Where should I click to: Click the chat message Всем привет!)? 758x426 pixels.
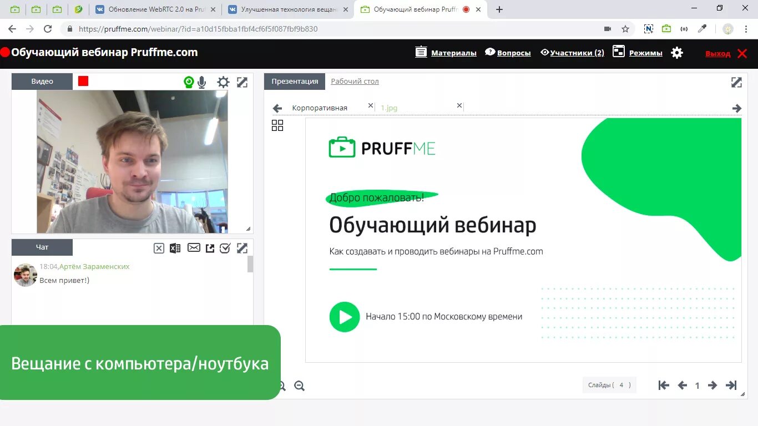pos(64,280)
